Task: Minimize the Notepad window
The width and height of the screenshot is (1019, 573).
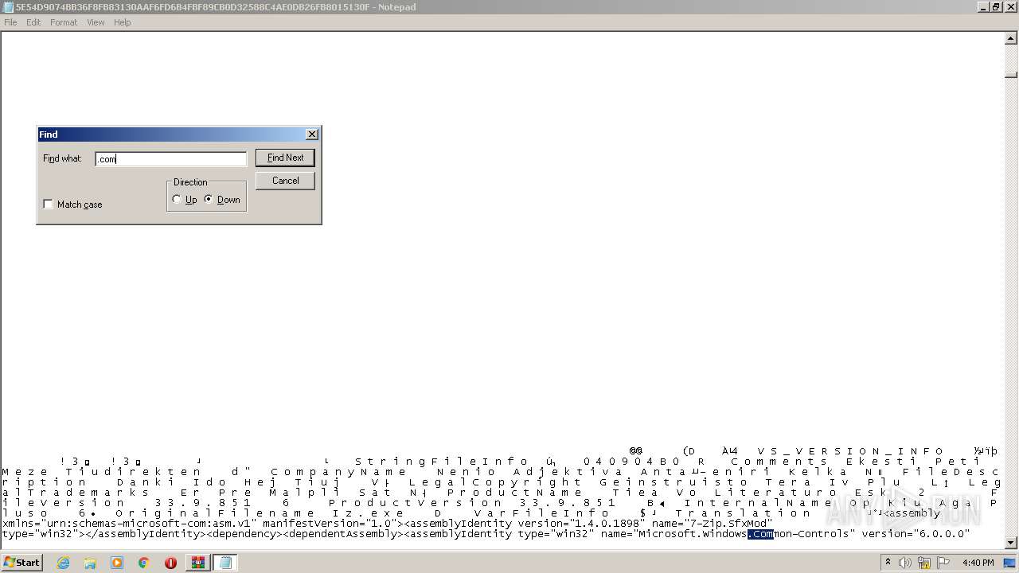Action: tap(983, 7)
